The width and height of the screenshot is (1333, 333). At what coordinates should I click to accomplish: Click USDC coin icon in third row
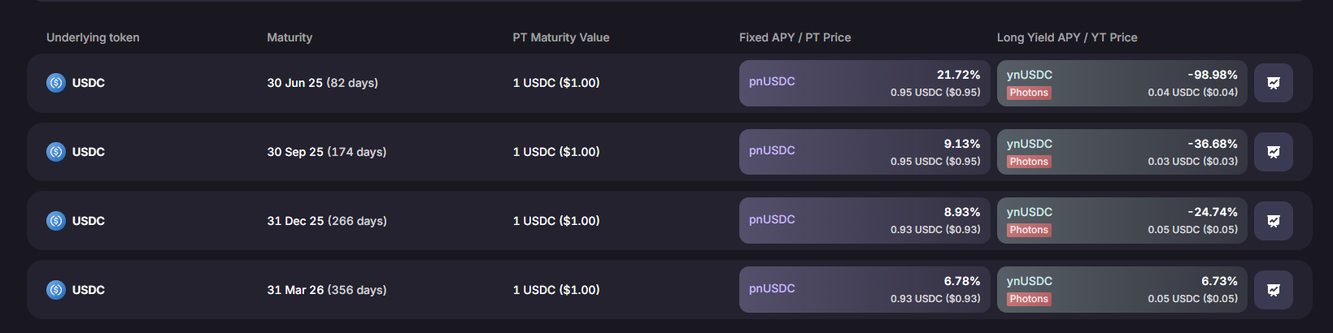(56, 221)
